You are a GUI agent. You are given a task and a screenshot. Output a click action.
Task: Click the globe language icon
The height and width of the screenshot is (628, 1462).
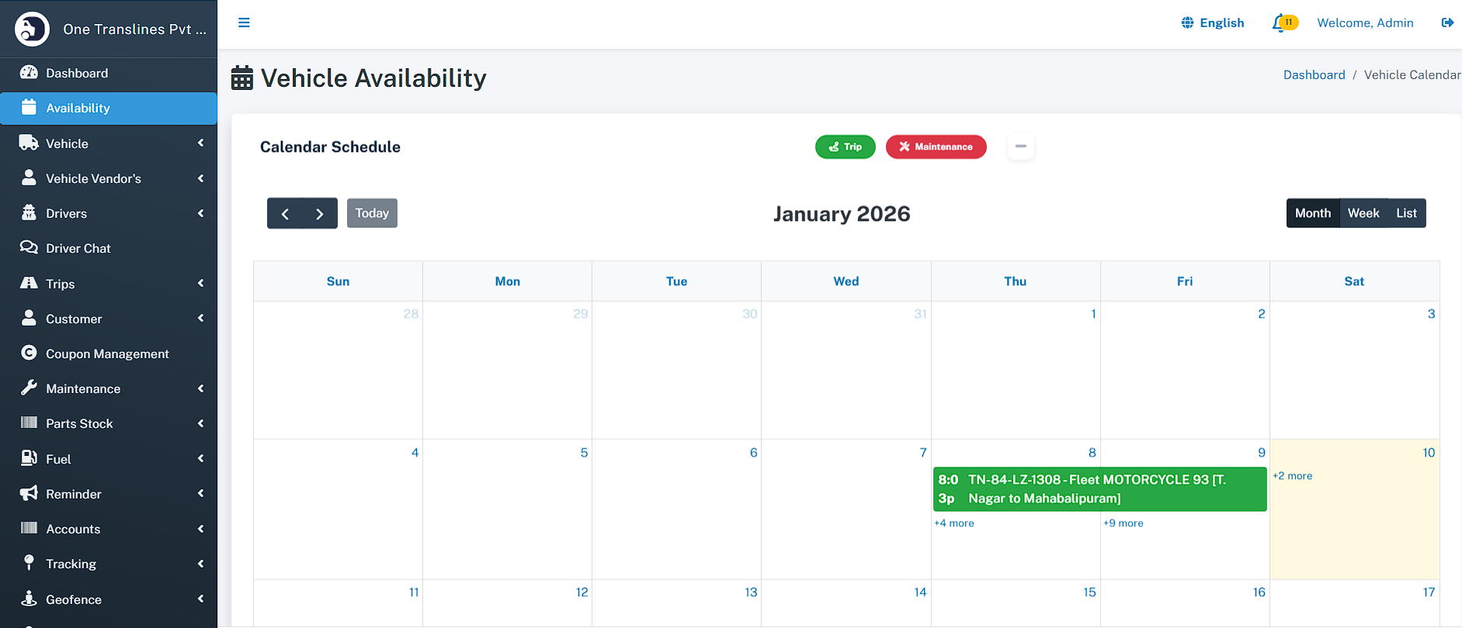(1187, 22)
